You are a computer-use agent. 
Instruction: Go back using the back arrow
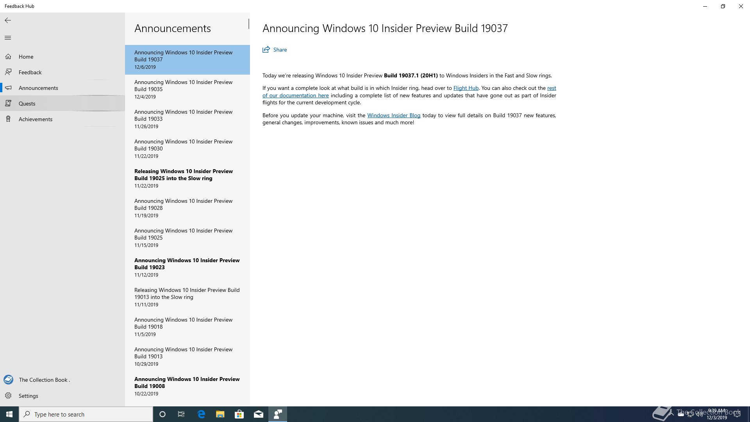point(8,20)
